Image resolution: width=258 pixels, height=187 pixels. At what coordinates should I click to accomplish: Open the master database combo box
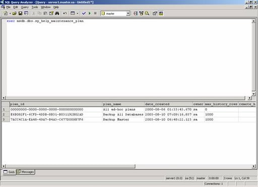pos(115,14)
